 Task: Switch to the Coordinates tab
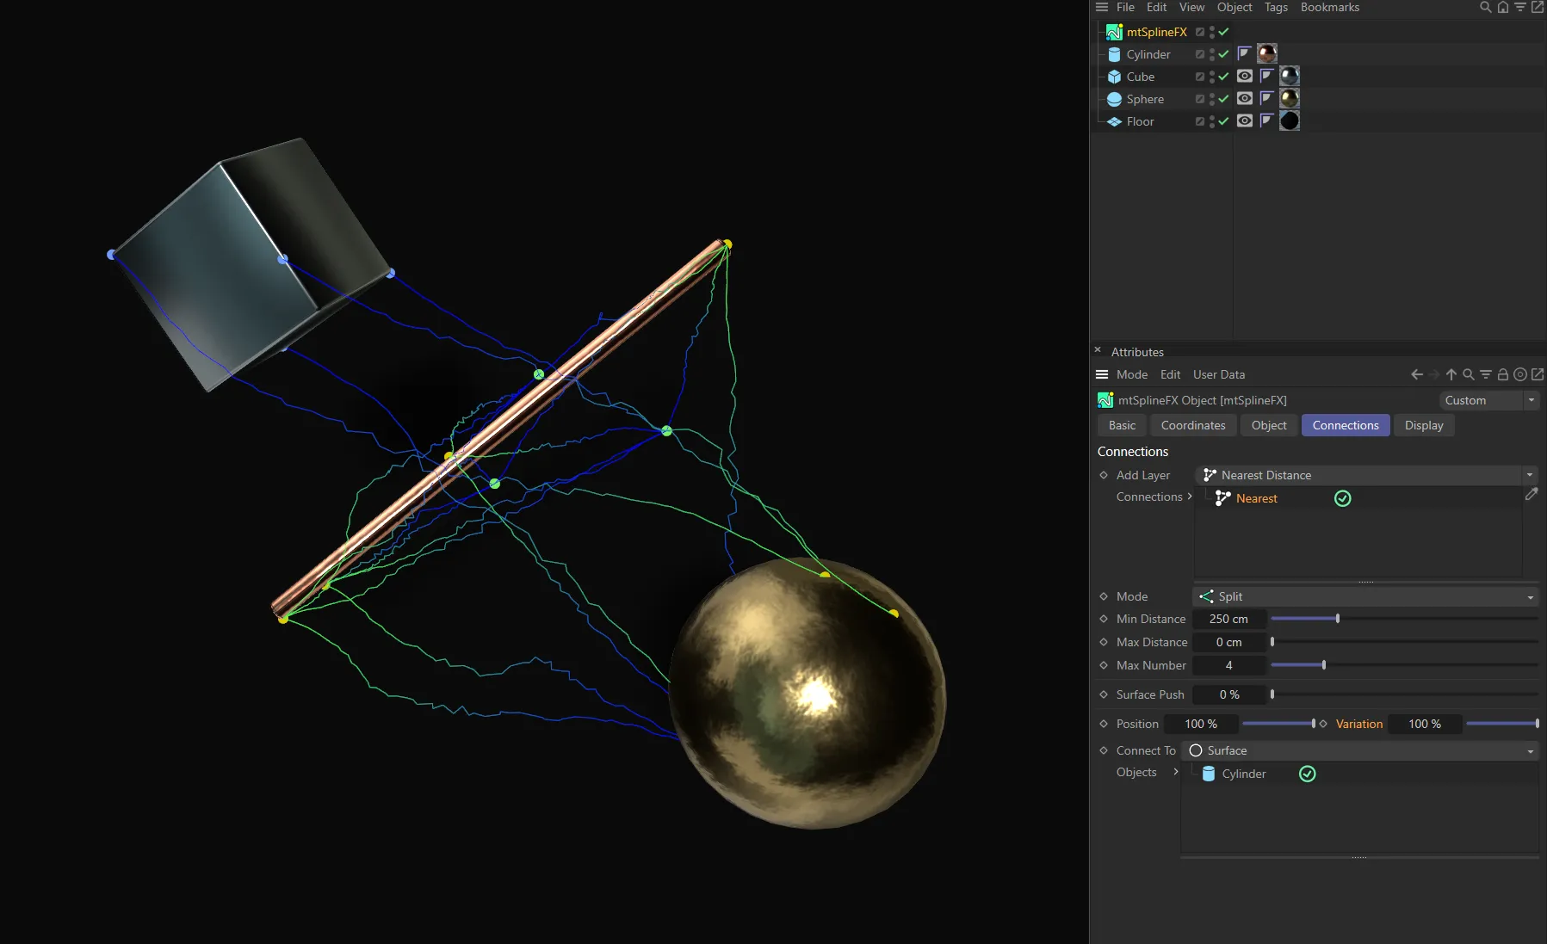point(1193,425)
